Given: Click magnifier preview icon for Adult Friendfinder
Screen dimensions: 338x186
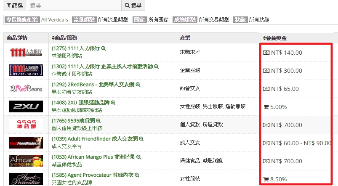Looking at the screenshot, I should pyautogui.click(x=141, y=139).
